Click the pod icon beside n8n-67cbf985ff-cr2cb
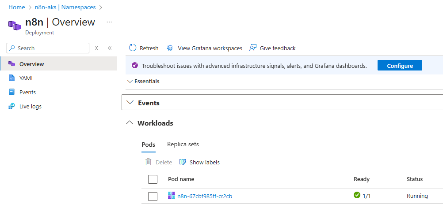This screenshot has height=204, width=443. 172,196
